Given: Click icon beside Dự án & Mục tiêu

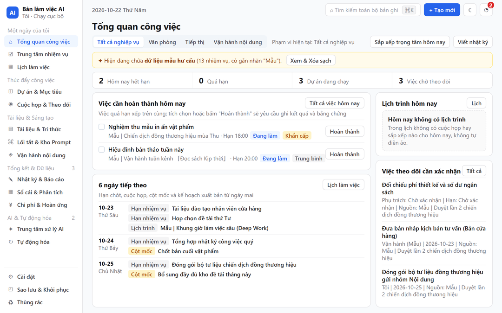Looking at the screenshot, I should (11, 92).
